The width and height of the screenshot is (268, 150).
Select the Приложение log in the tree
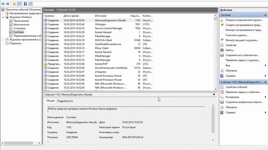click(x=21, y=21)
